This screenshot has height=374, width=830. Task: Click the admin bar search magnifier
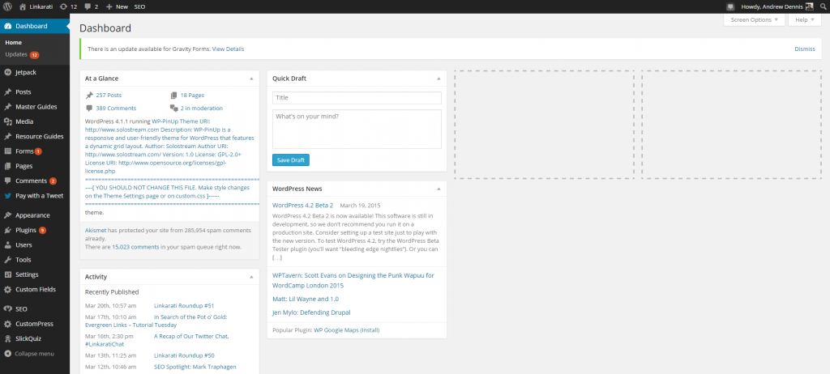click(x=823, y=6)
